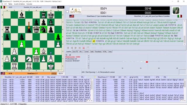Click the SlowChess 2.7 orange name bar

(32, 73)
